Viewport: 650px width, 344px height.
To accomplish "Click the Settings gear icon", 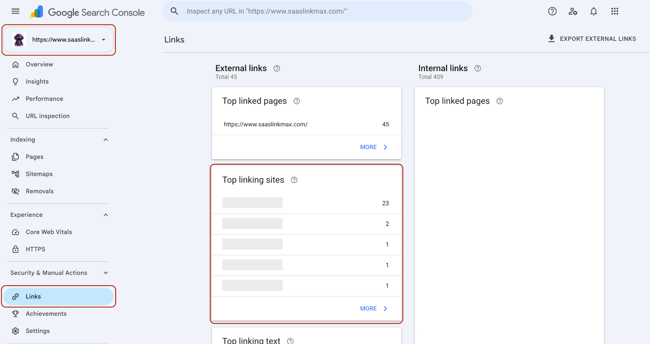I will [x=15, y=331].
